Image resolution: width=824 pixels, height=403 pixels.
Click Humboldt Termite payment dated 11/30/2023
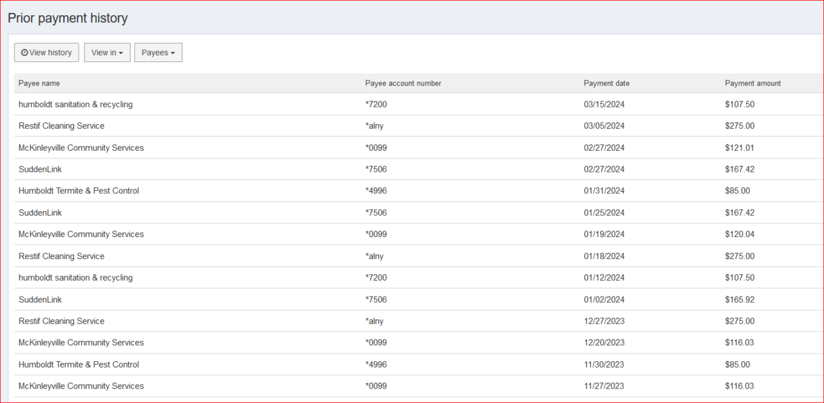79,364
